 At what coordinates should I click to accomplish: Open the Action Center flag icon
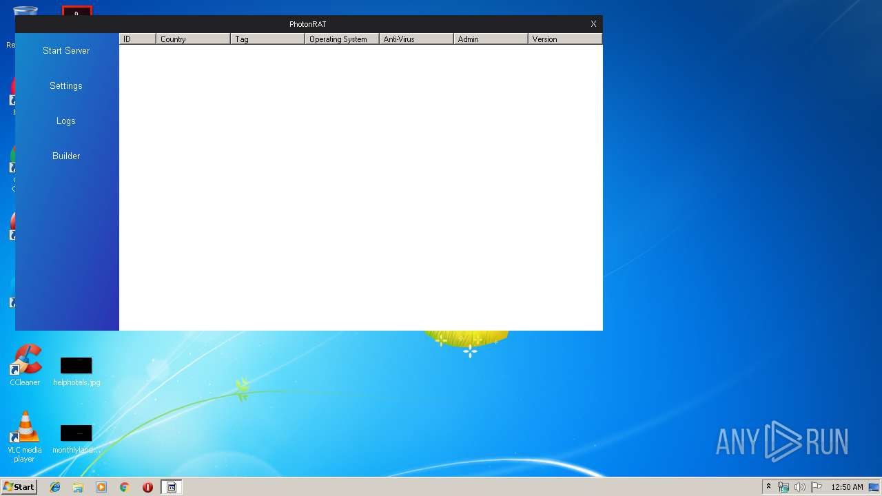pyautogui.click(x=816, y=487)
